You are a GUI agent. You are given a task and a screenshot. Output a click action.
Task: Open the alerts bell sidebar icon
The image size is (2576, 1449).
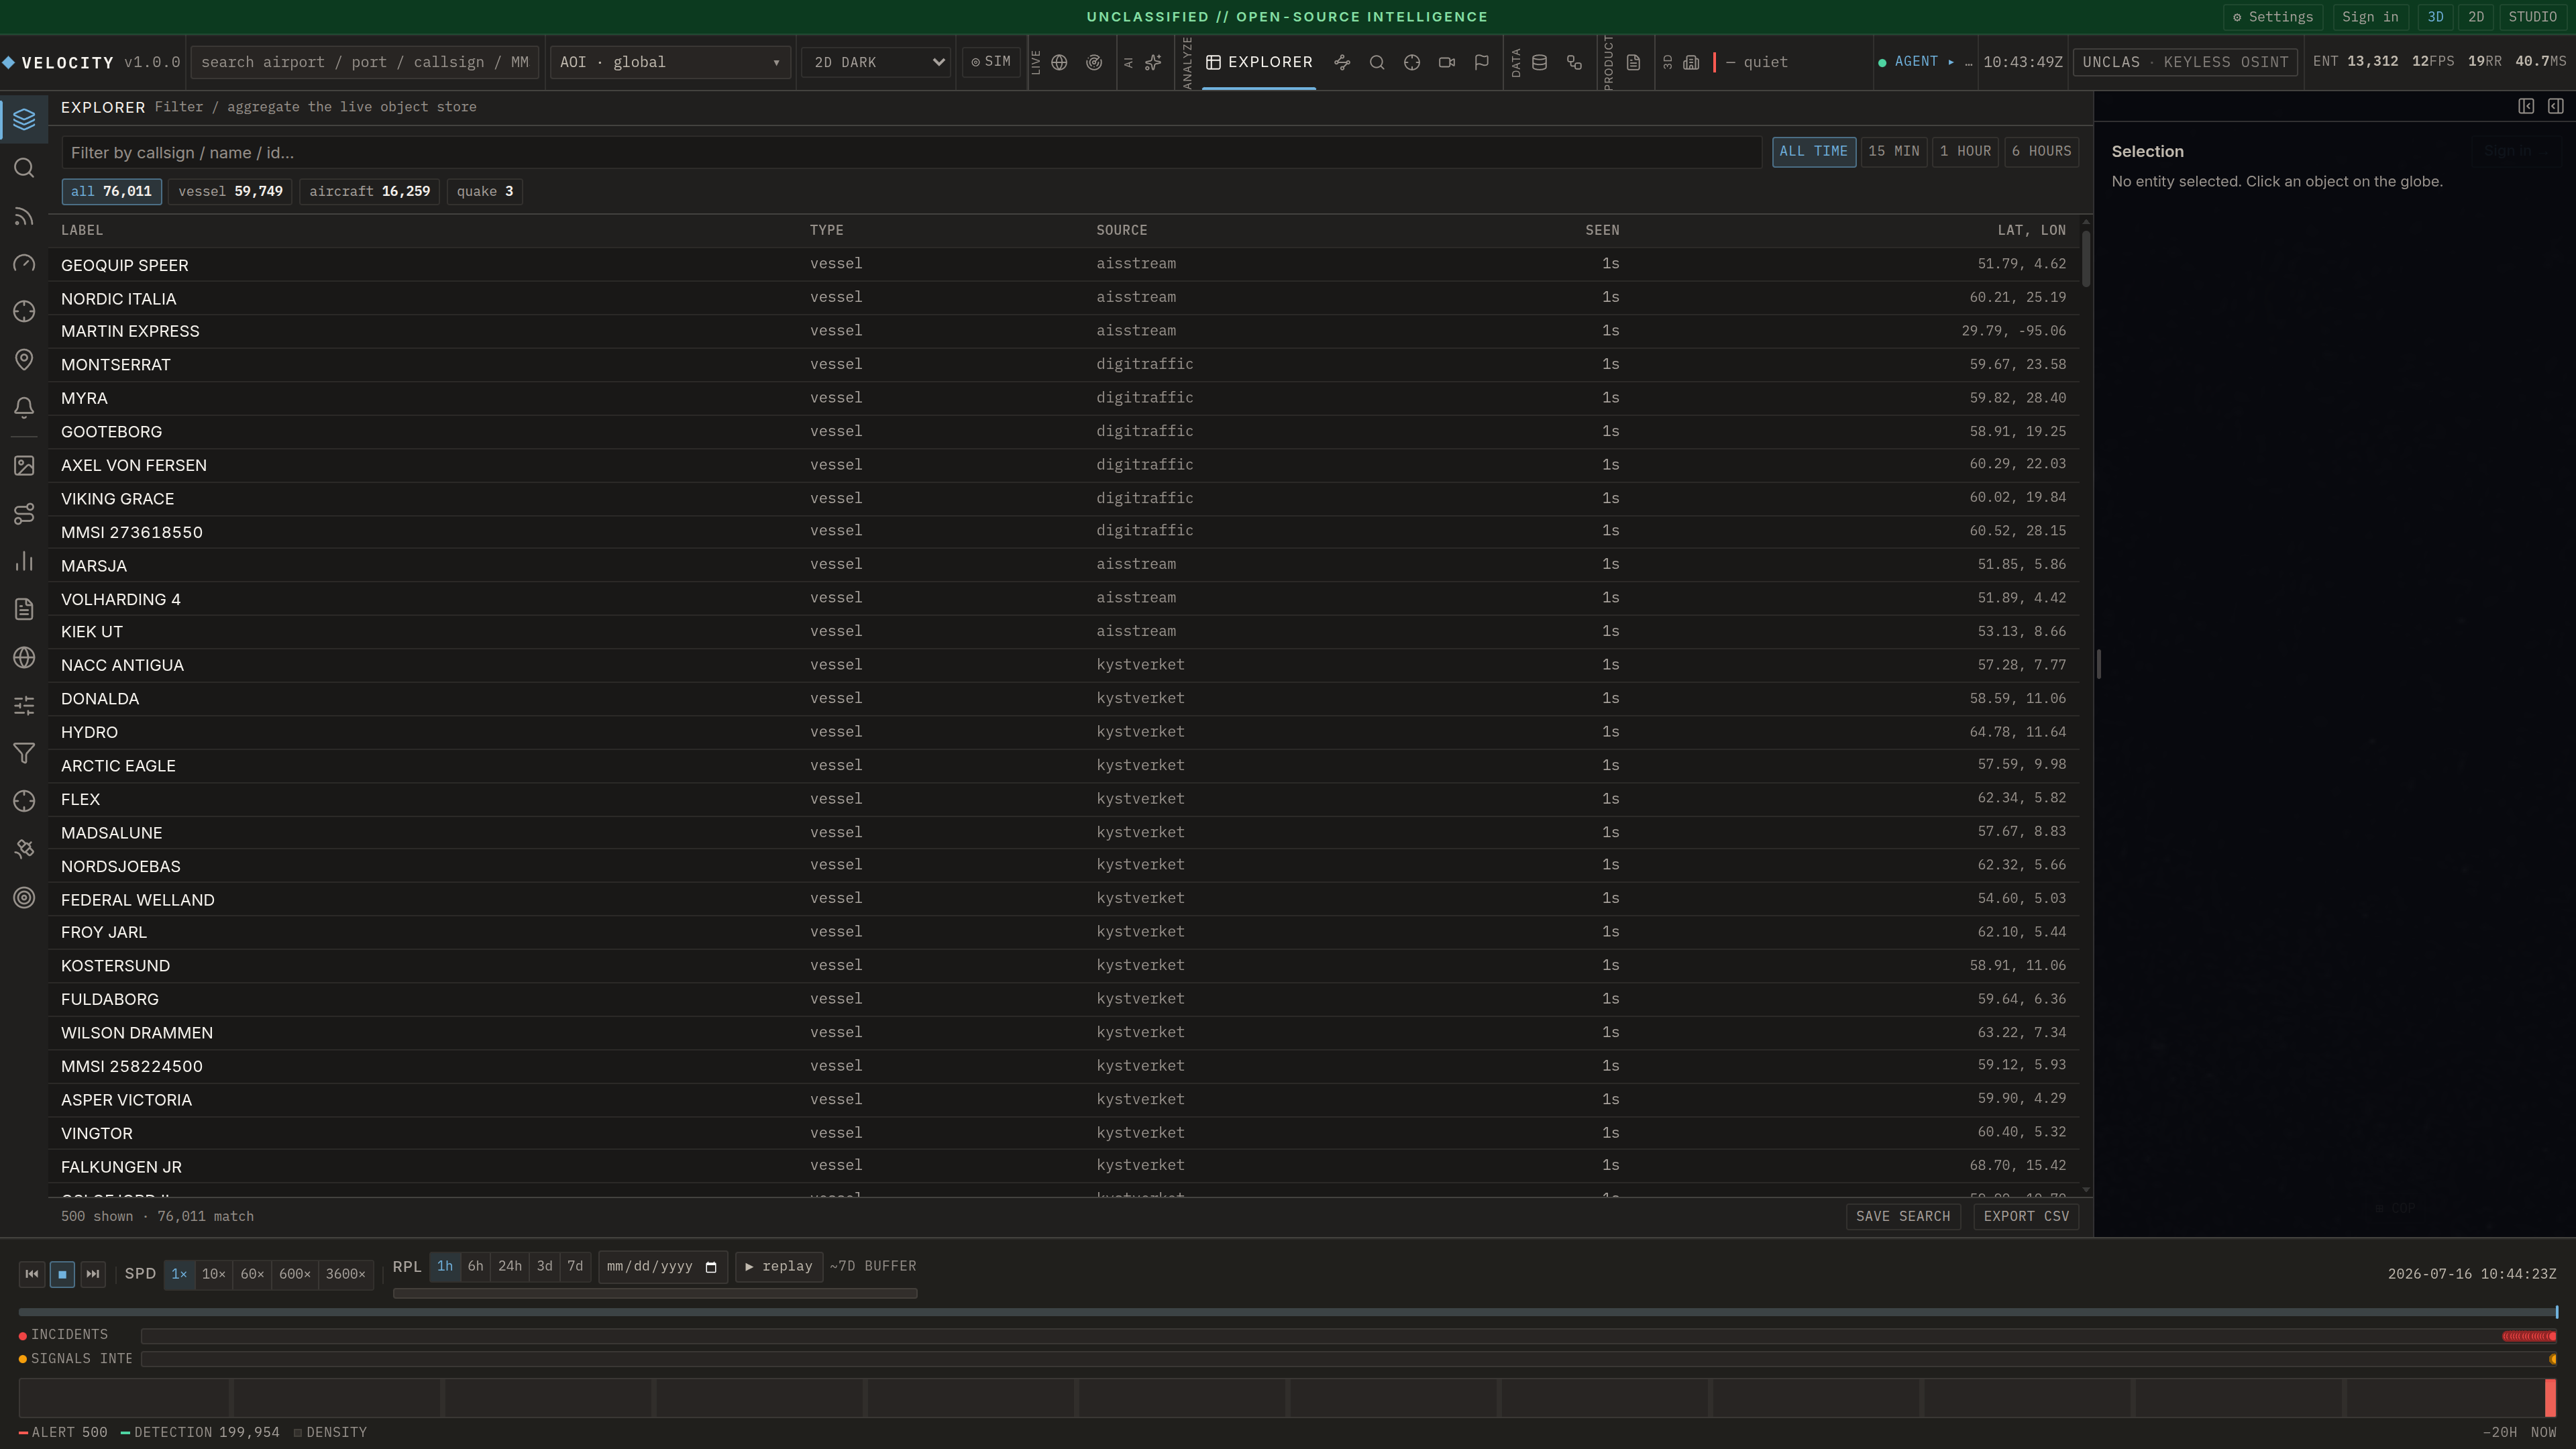click(24, 408)
